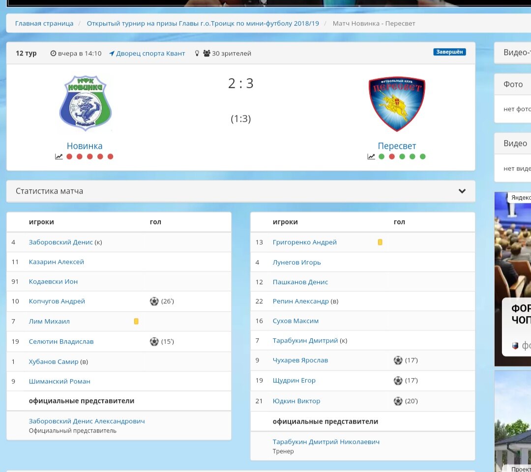
Task: Expand the Статистика матча panel chevron
Action: coord(462,191)
